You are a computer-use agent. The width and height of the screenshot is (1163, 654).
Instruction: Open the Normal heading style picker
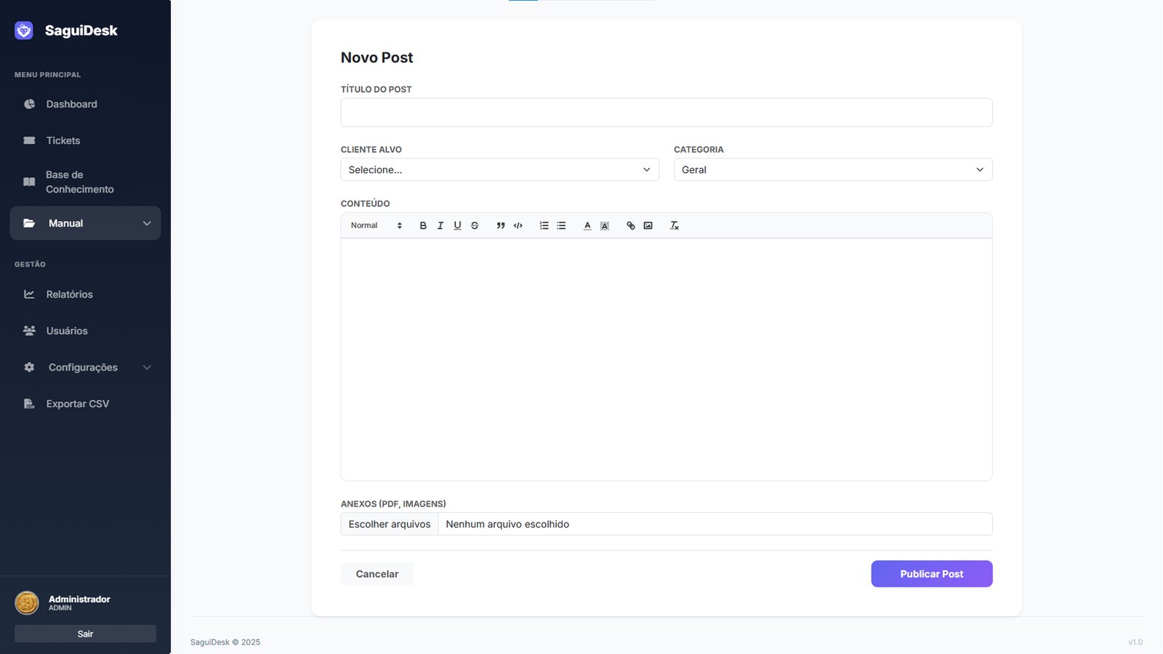click(376, 226)
